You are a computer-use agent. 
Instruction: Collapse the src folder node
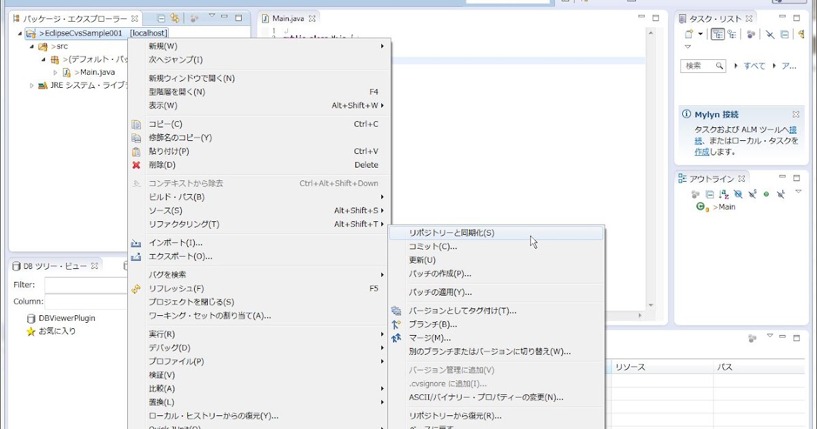click(31, 46)
